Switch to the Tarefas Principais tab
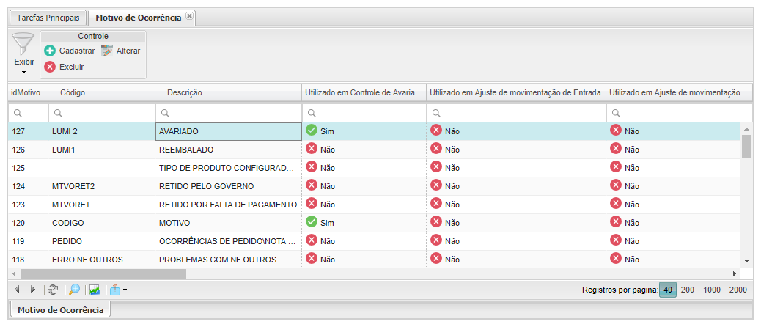Image resolution: width=761 pixels, height=327 pixels. 48,18
